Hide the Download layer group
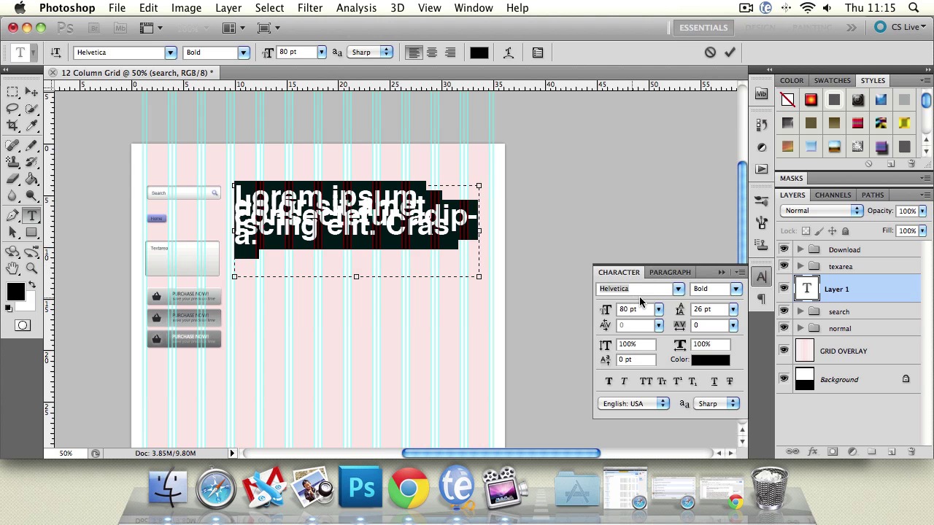Viewport: 934px width, 525px height. coord(784,249)
